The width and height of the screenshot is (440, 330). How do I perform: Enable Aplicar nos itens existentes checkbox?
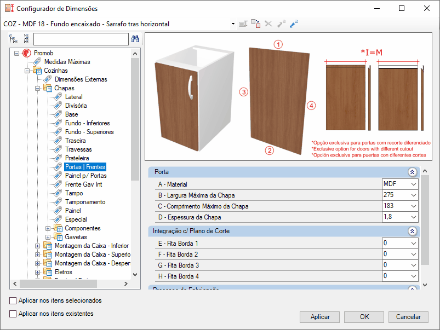[x=13, y=314]
